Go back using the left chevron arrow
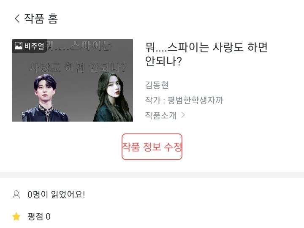304x228 pixels. click(17, 19)
